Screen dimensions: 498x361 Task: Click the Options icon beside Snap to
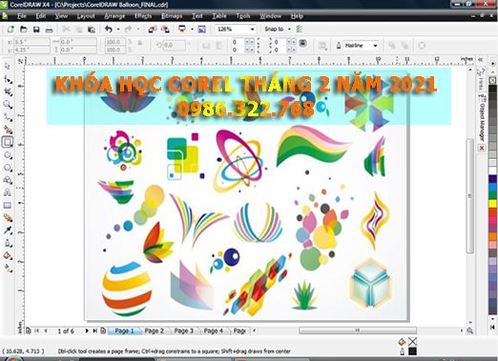(299, 30)
